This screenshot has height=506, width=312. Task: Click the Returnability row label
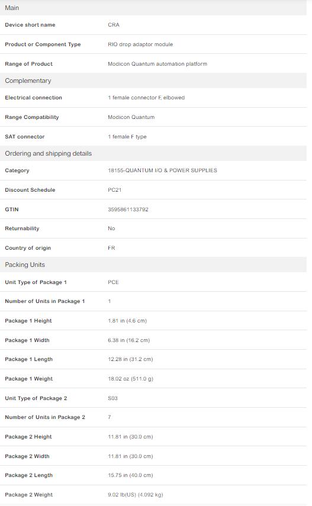[x=22, y=228]
